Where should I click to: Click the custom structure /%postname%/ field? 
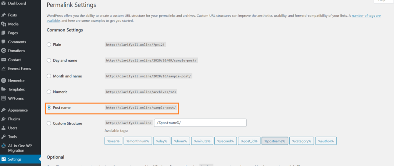200,123
